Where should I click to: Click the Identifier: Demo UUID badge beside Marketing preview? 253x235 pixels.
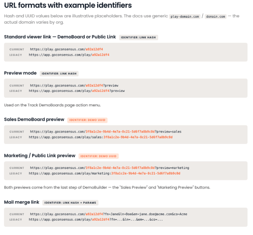(x=99, y=156)
